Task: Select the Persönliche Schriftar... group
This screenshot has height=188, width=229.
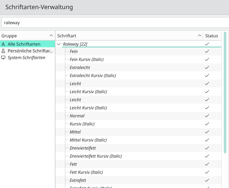Action: tap(28, 51)
